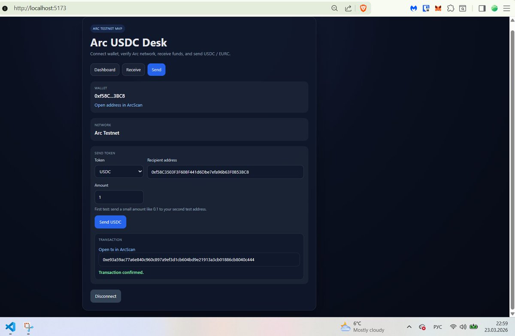Open the blue password manager extension icon
The height and width of the screenshot is (336, 515).
click(x=426, y=8)
